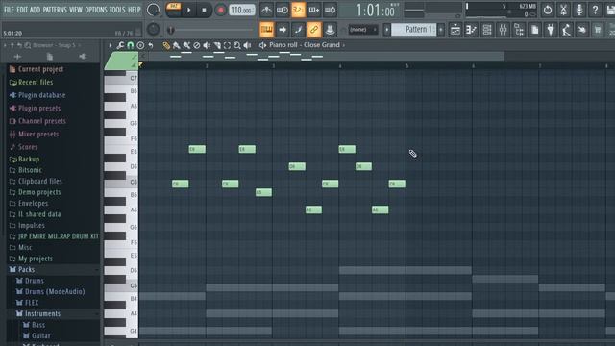Image resolution: width=615 pixels, height=346 pixels.
Task: Open the Demo projects folder
Action: [x=39, y=192]
